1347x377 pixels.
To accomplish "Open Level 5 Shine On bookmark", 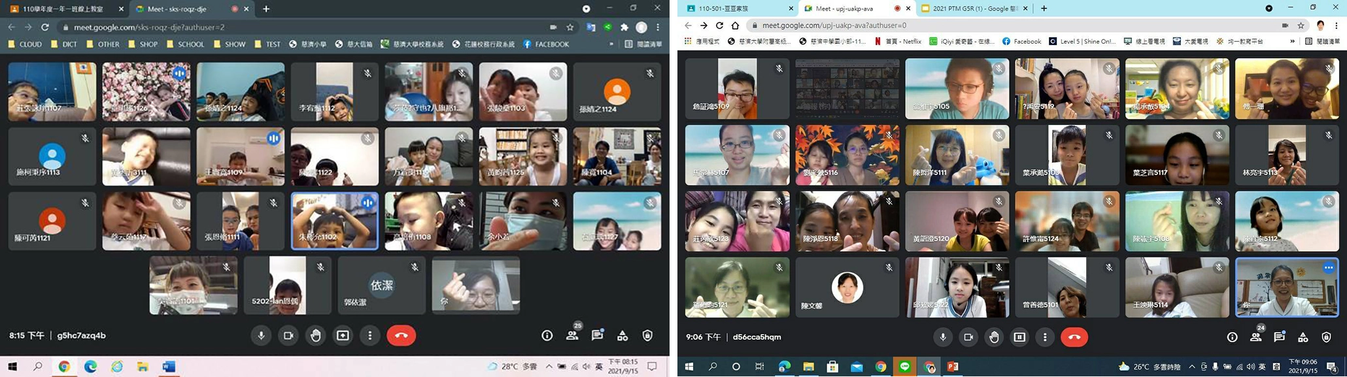I will coord(1082,41).
